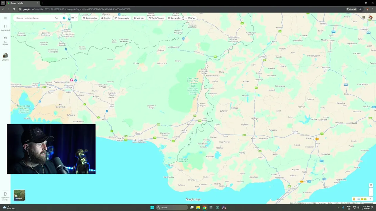Image resolution: width=376 pixels, height=211 pixels.
Task: Select the Google Haritalar browser tab
Action: (x=23, y=3)
